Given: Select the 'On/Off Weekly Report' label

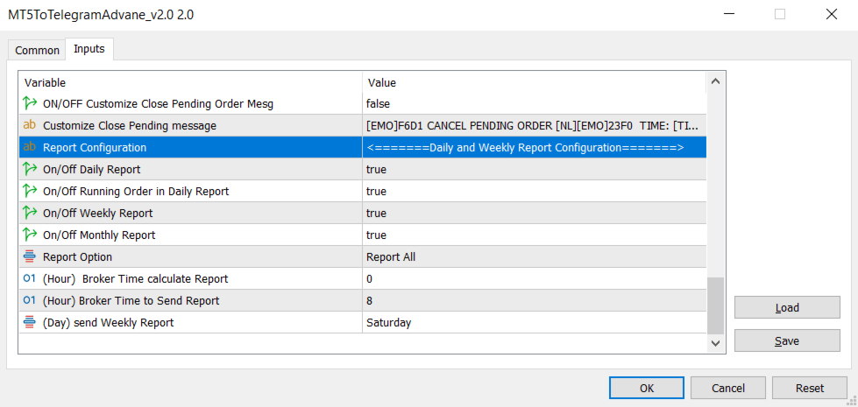Looking at the screenshot, I should (98, 213).
